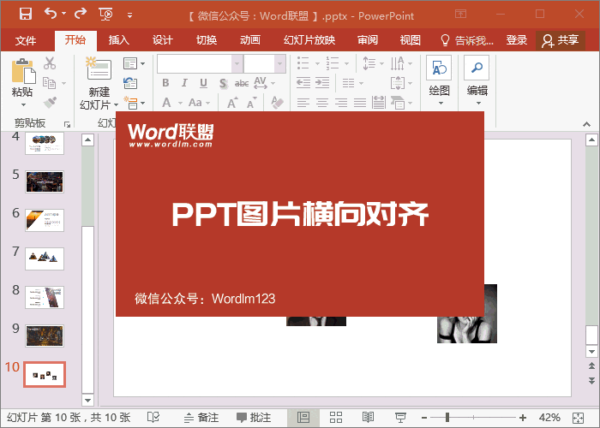Switch to the 动画 ribbon tab
Viewport: 600px width, 428px height.
coord(250,39)
